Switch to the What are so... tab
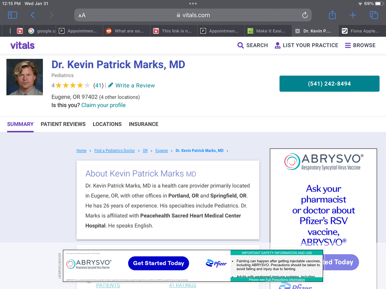The height and width of the screenshot is (289, 386). tap(127, 31)
